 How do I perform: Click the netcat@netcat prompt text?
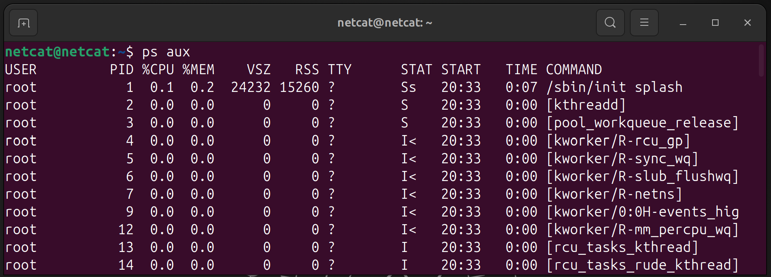tap(57, 52)
